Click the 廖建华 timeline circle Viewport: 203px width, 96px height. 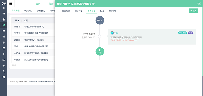coord(100,20)
